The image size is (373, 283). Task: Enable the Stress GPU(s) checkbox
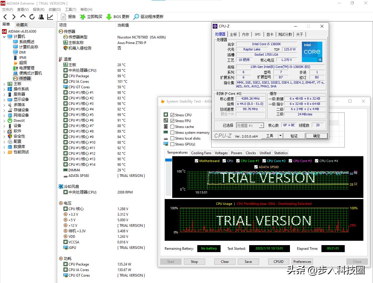click(x=172, y=144)
